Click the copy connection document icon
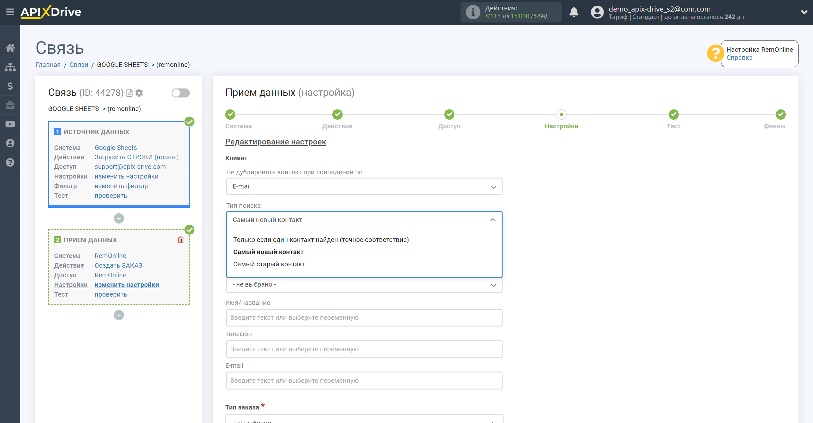Viewport: 813px width, 423px height. [x=130, y=93]
